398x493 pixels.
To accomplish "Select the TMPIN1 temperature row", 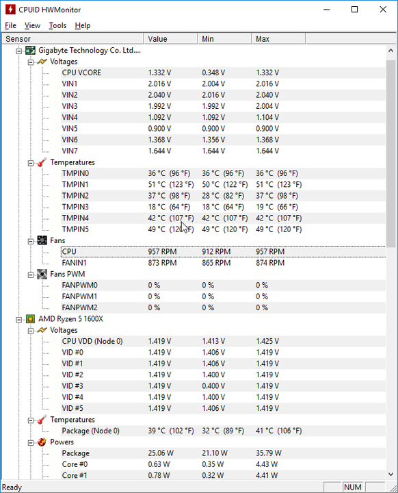I will click(223, 185).
